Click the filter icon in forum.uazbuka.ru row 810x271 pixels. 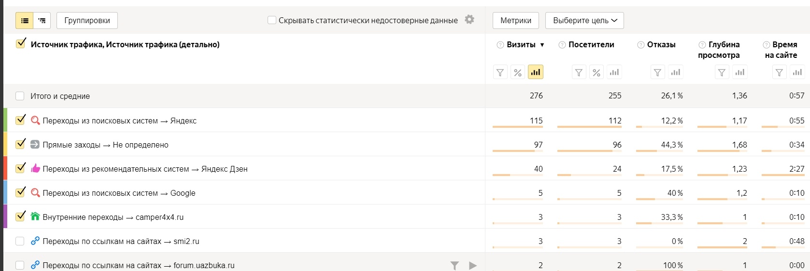[x=455, y=265]
